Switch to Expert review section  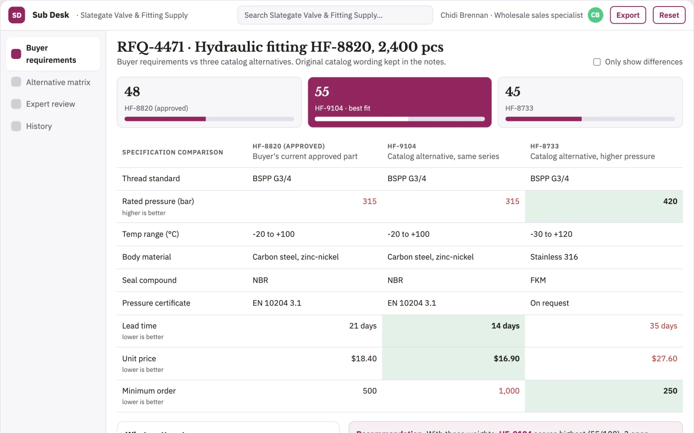53,104
